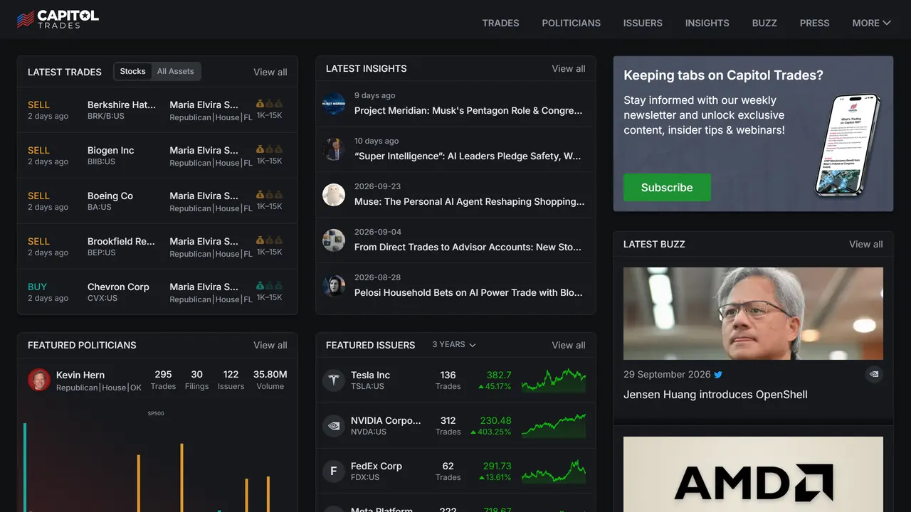
Task: Expand the MORE navigation dropdown
Action: [x=871, y=23]
